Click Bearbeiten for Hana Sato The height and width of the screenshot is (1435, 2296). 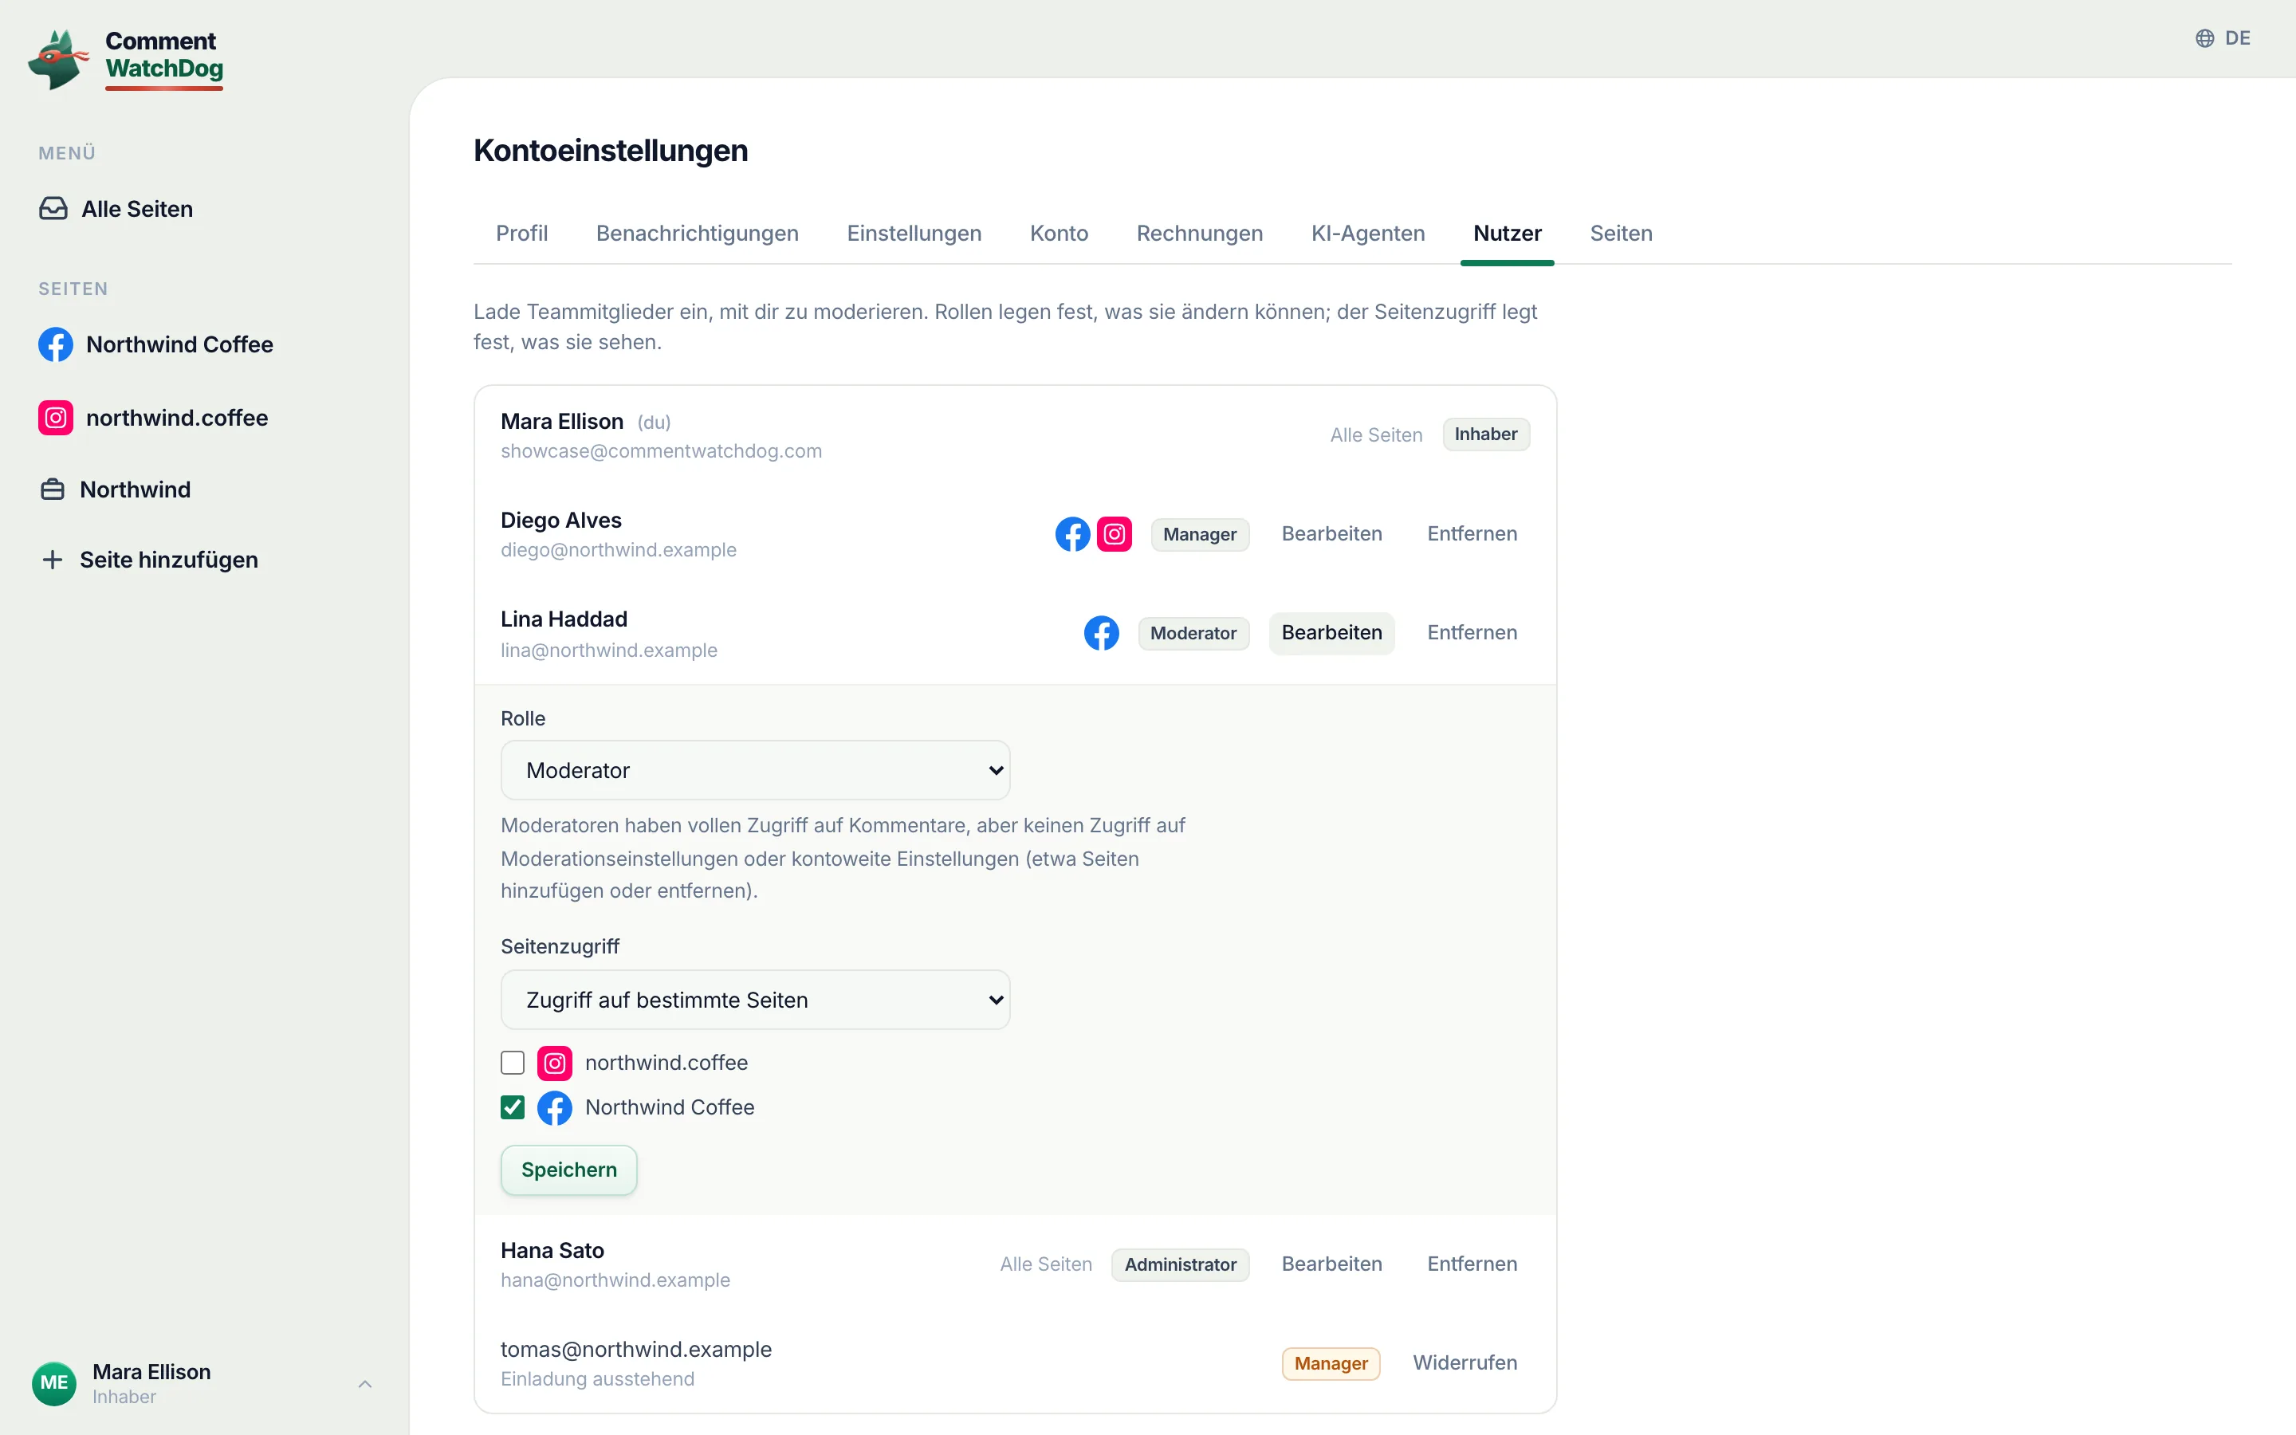[1331, 1264]
